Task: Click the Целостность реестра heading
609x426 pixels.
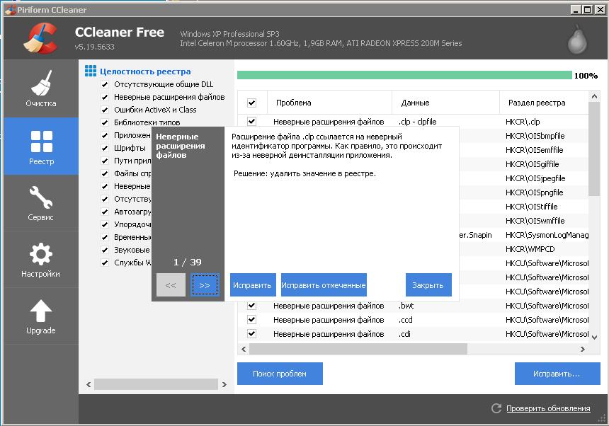Action: coord(145,71)
